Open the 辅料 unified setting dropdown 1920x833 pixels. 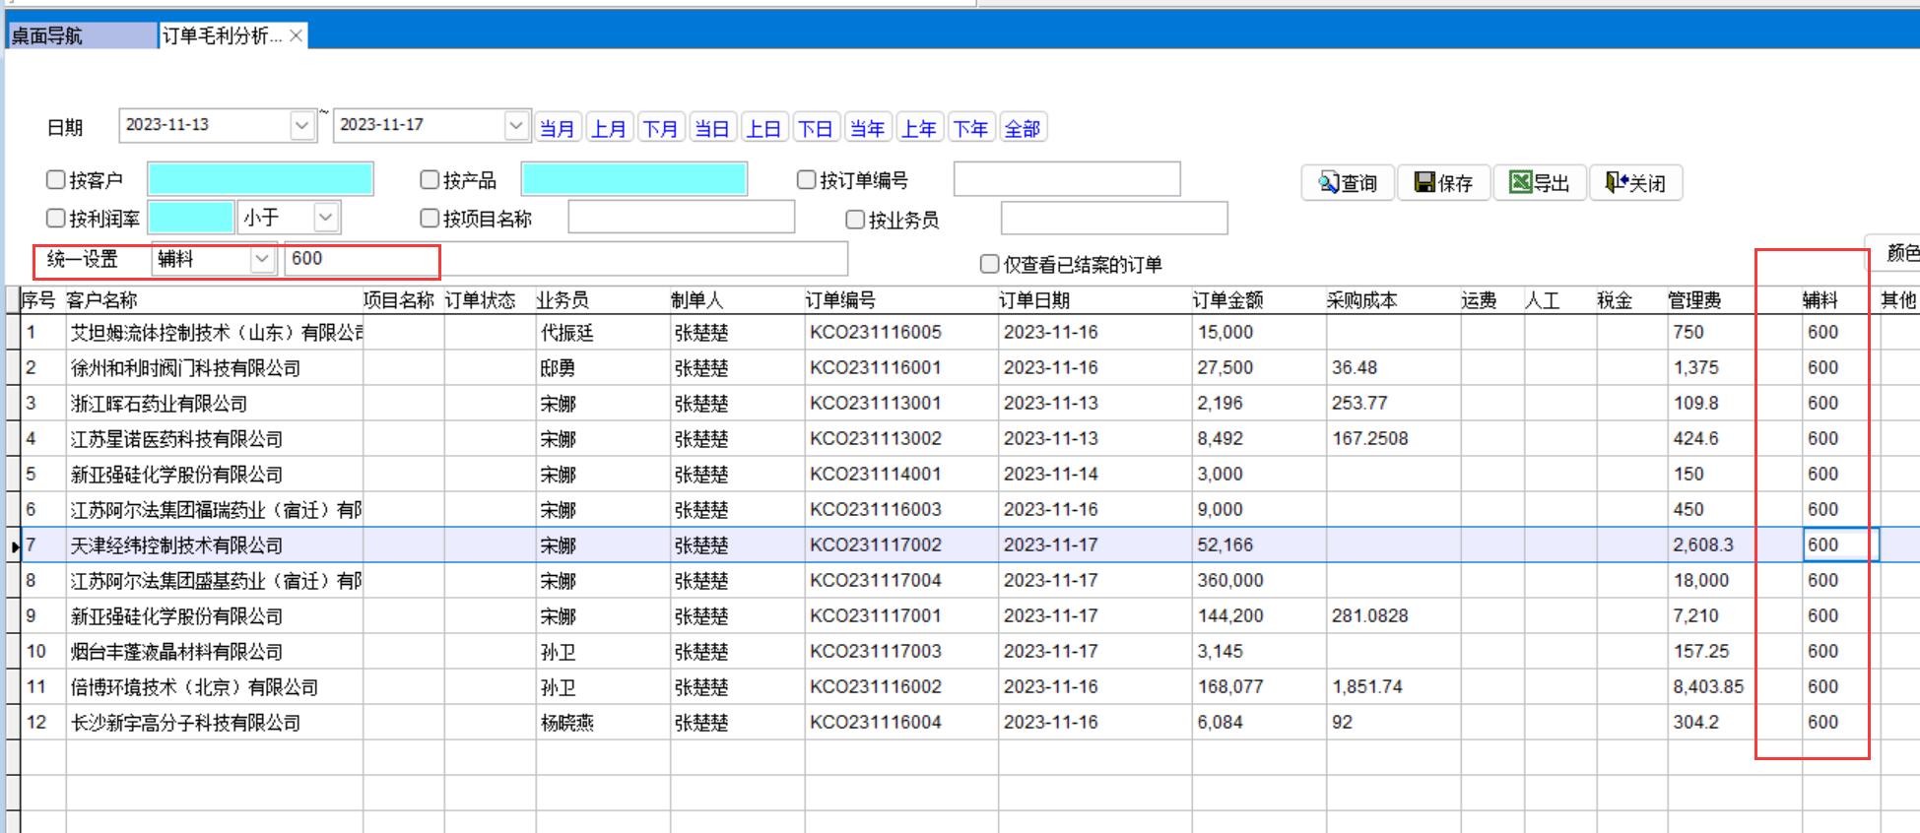(261, 259)
